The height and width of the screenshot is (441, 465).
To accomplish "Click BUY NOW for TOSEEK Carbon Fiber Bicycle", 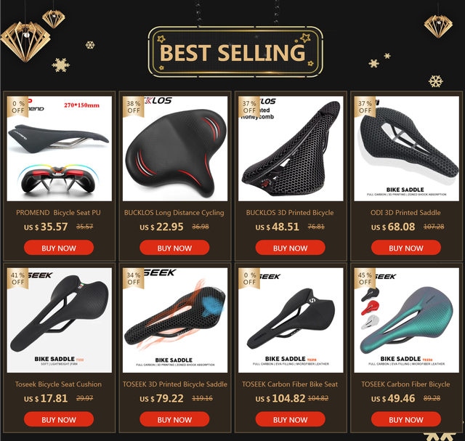I will pos(406,419).
